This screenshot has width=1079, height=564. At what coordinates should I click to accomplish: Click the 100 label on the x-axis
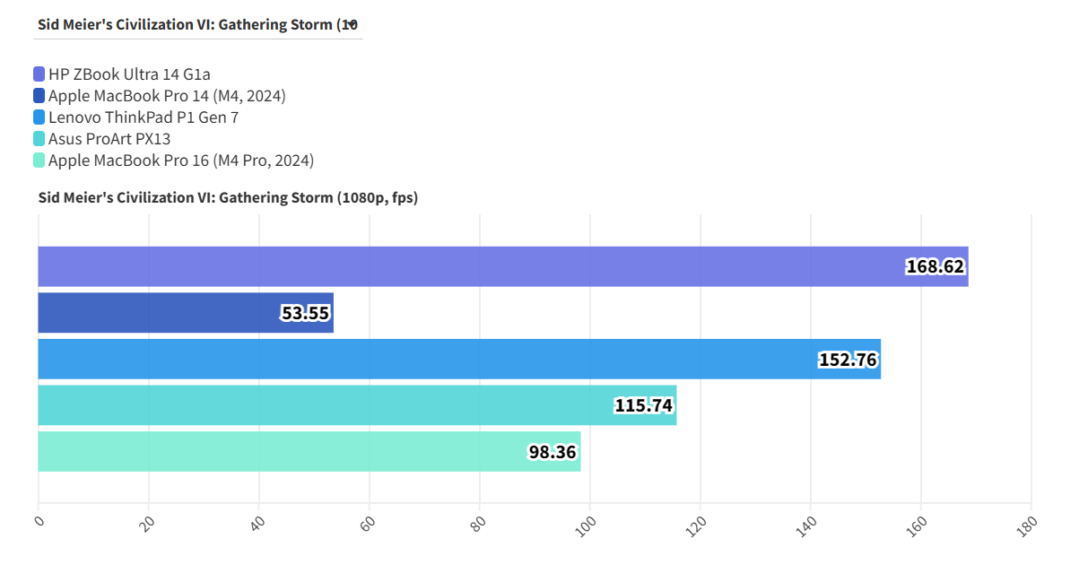pyautogui.click(x=588, y=524)
